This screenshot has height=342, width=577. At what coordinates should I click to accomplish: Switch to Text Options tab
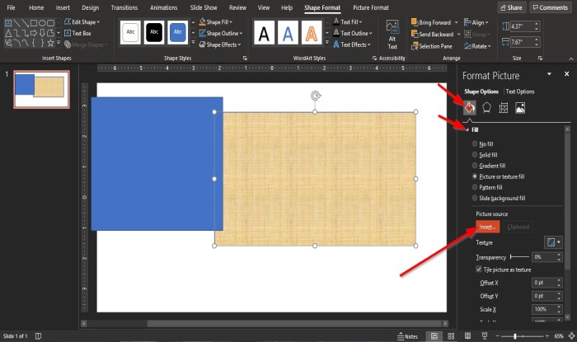519,91
